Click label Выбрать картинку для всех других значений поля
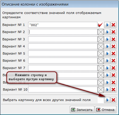 (x=47, y=100)
